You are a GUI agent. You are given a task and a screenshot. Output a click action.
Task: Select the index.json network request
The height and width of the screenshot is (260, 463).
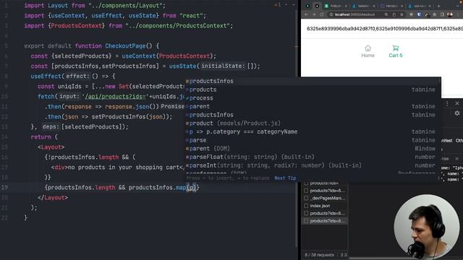(324, 206)
